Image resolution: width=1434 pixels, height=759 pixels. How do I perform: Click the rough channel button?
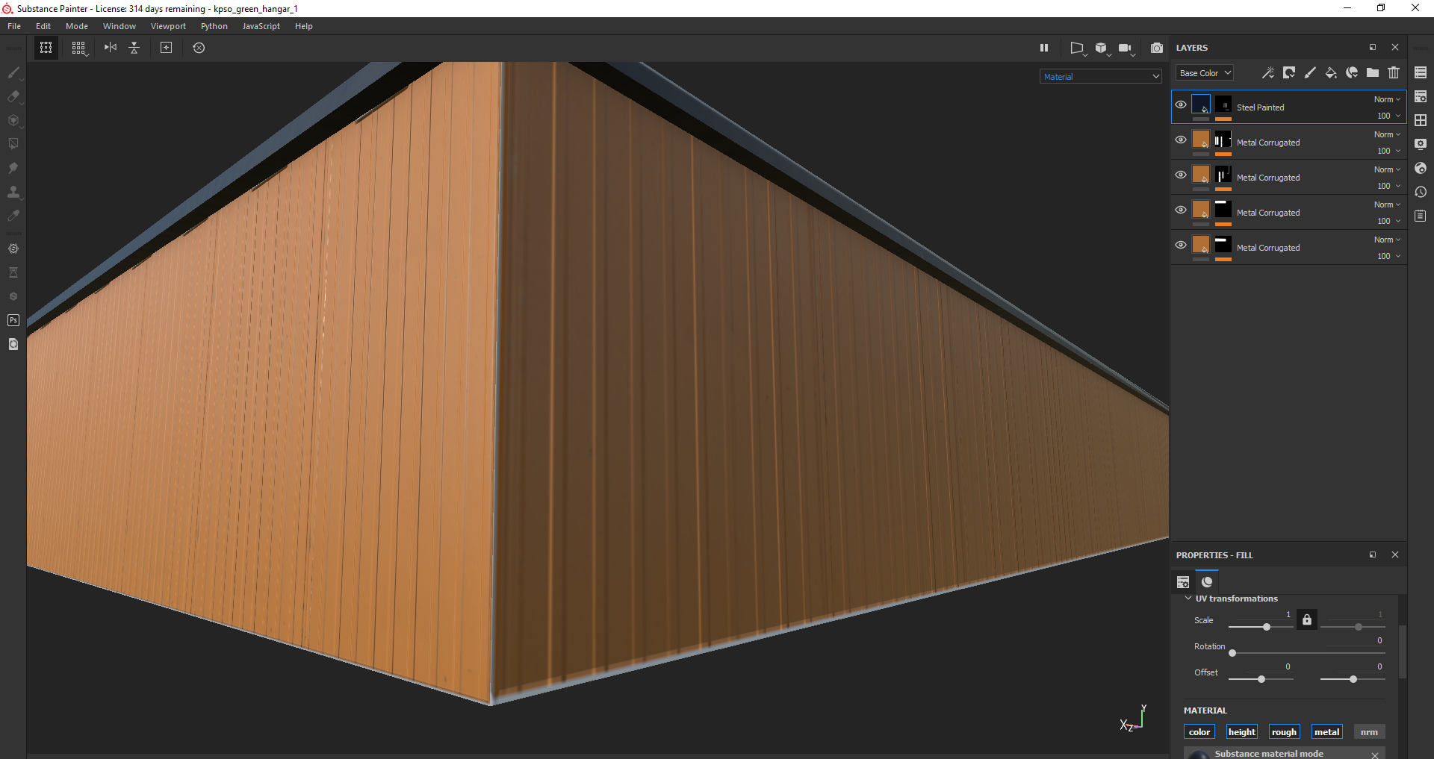coord(1284,732)
